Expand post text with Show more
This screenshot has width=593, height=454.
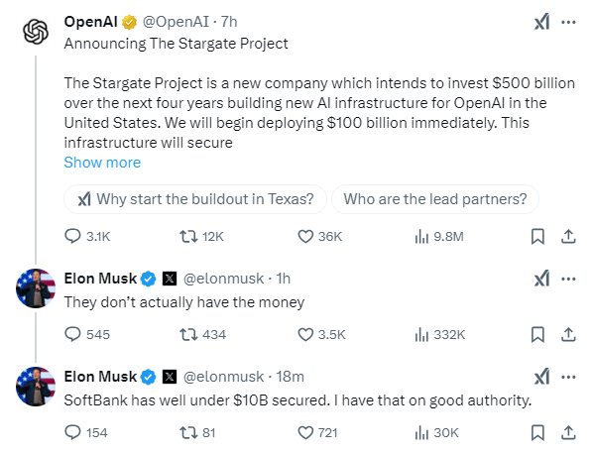[x=102, y=163]
